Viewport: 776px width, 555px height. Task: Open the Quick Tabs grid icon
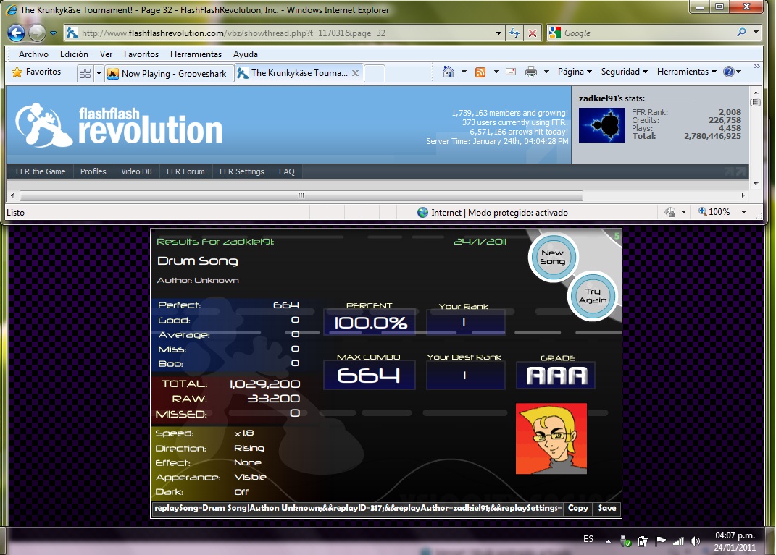pos(85,74)
